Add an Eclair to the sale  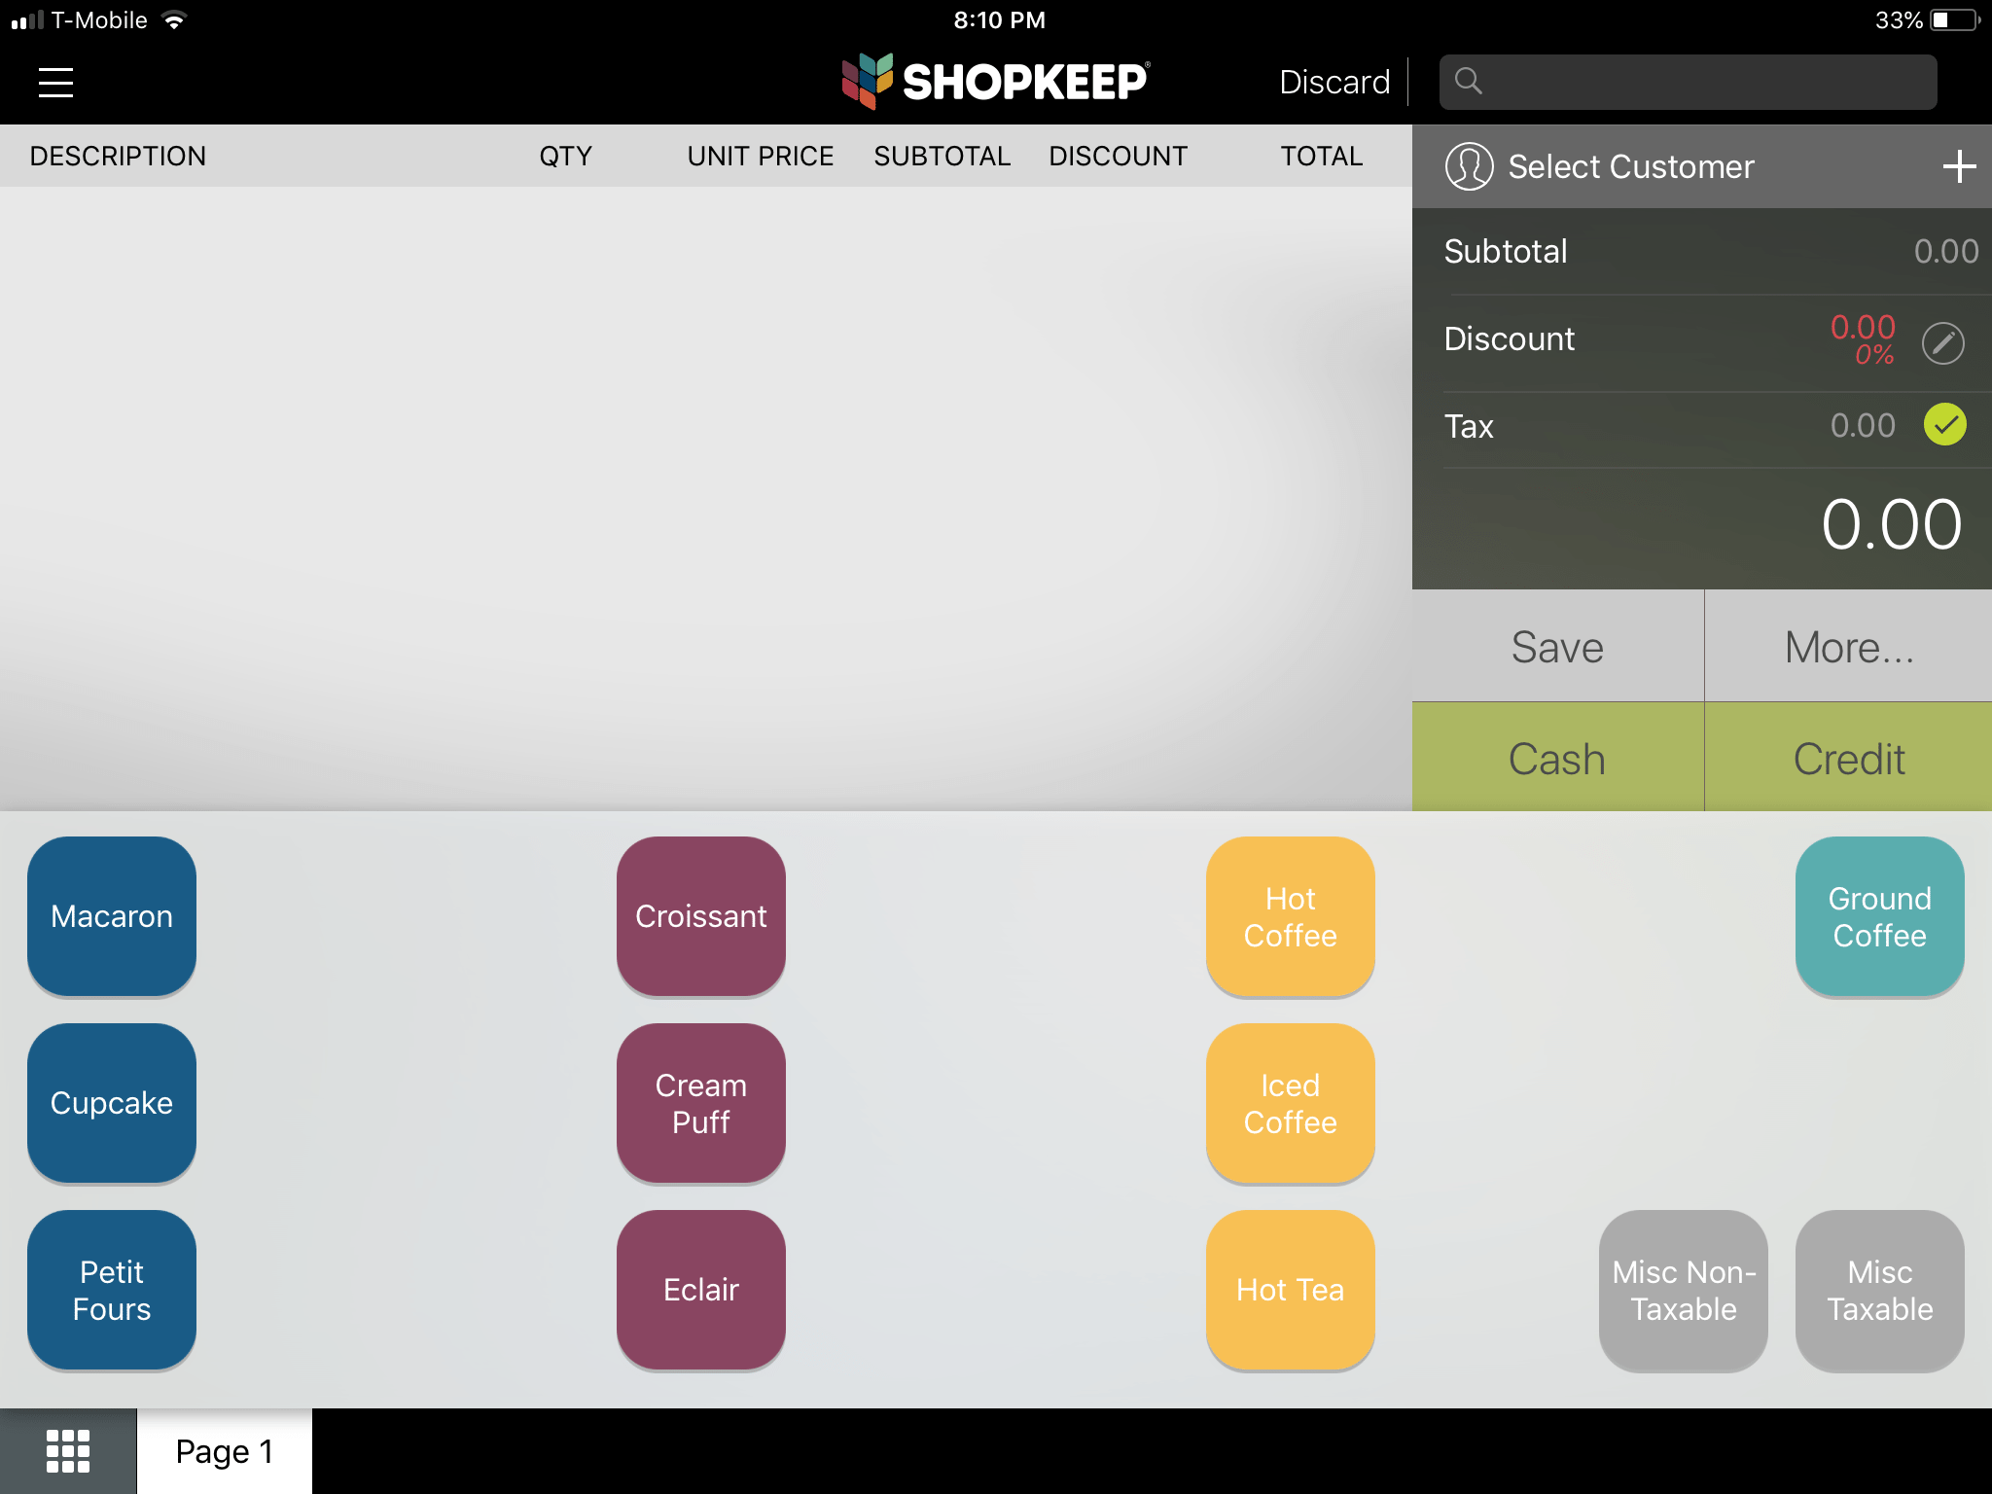701,1290
